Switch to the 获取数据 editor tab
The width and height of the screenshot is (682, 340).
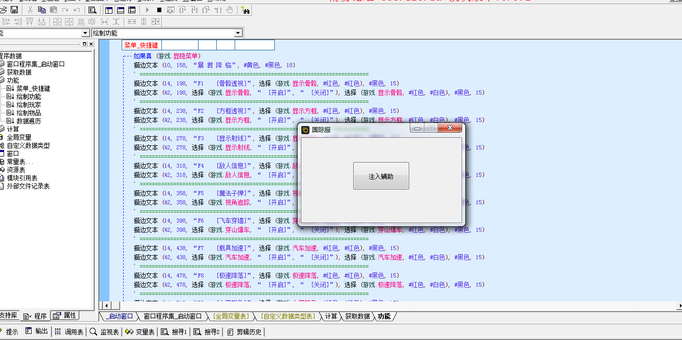pyautogui.click(x=357, y=316)
